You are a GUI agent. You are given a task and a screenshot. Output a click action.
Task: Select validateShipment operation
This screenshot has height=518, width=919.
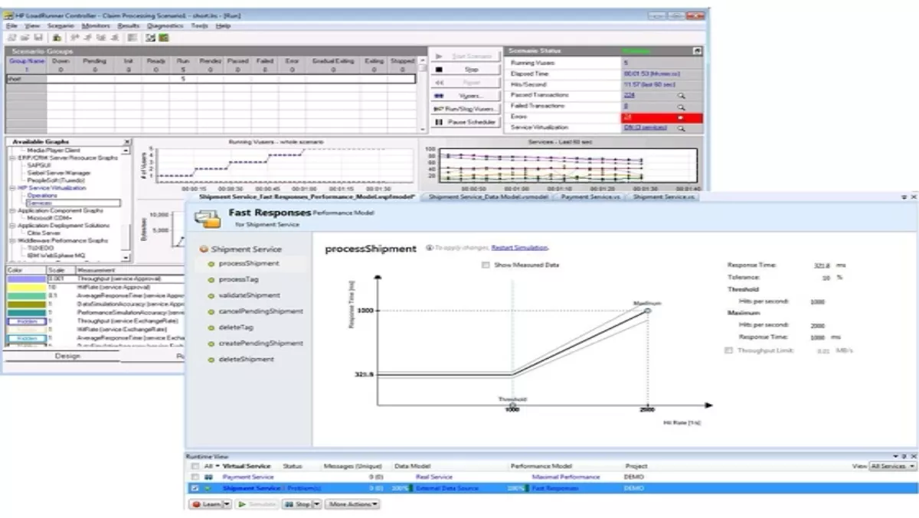[x=249, y=295]
